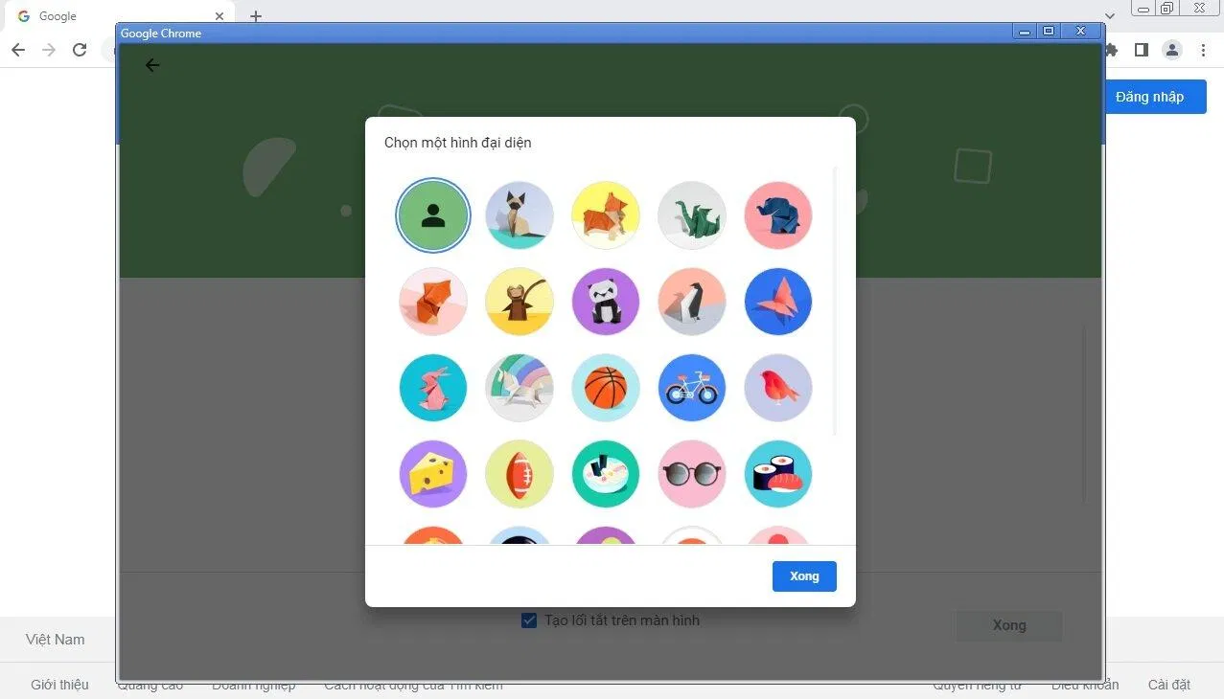Click the browser forward navigation arrow
Image resolution: width=1224 pixels, height=699 pixels.
[49, 50]
